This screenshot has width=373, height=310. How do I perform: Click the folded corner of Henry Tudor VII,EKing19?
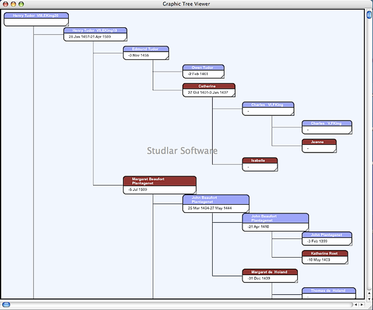point(125,39)
